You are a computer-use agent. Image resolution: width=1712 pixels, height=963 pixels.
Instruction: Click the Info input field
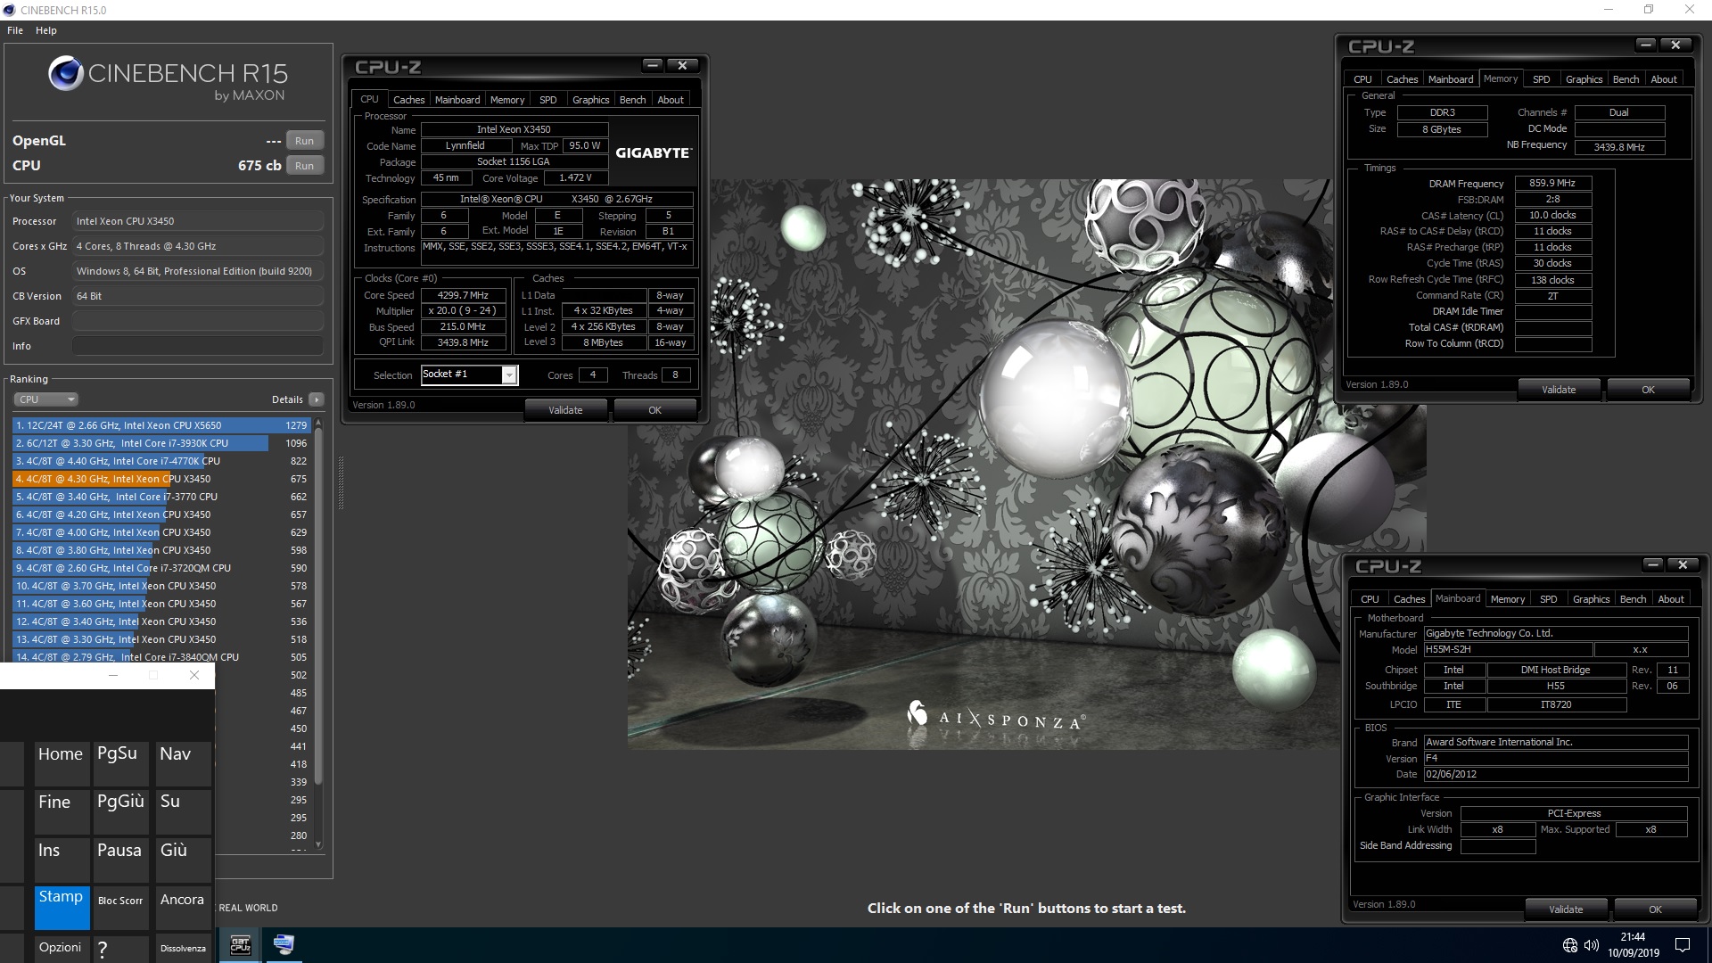click(x=198, y=346)
